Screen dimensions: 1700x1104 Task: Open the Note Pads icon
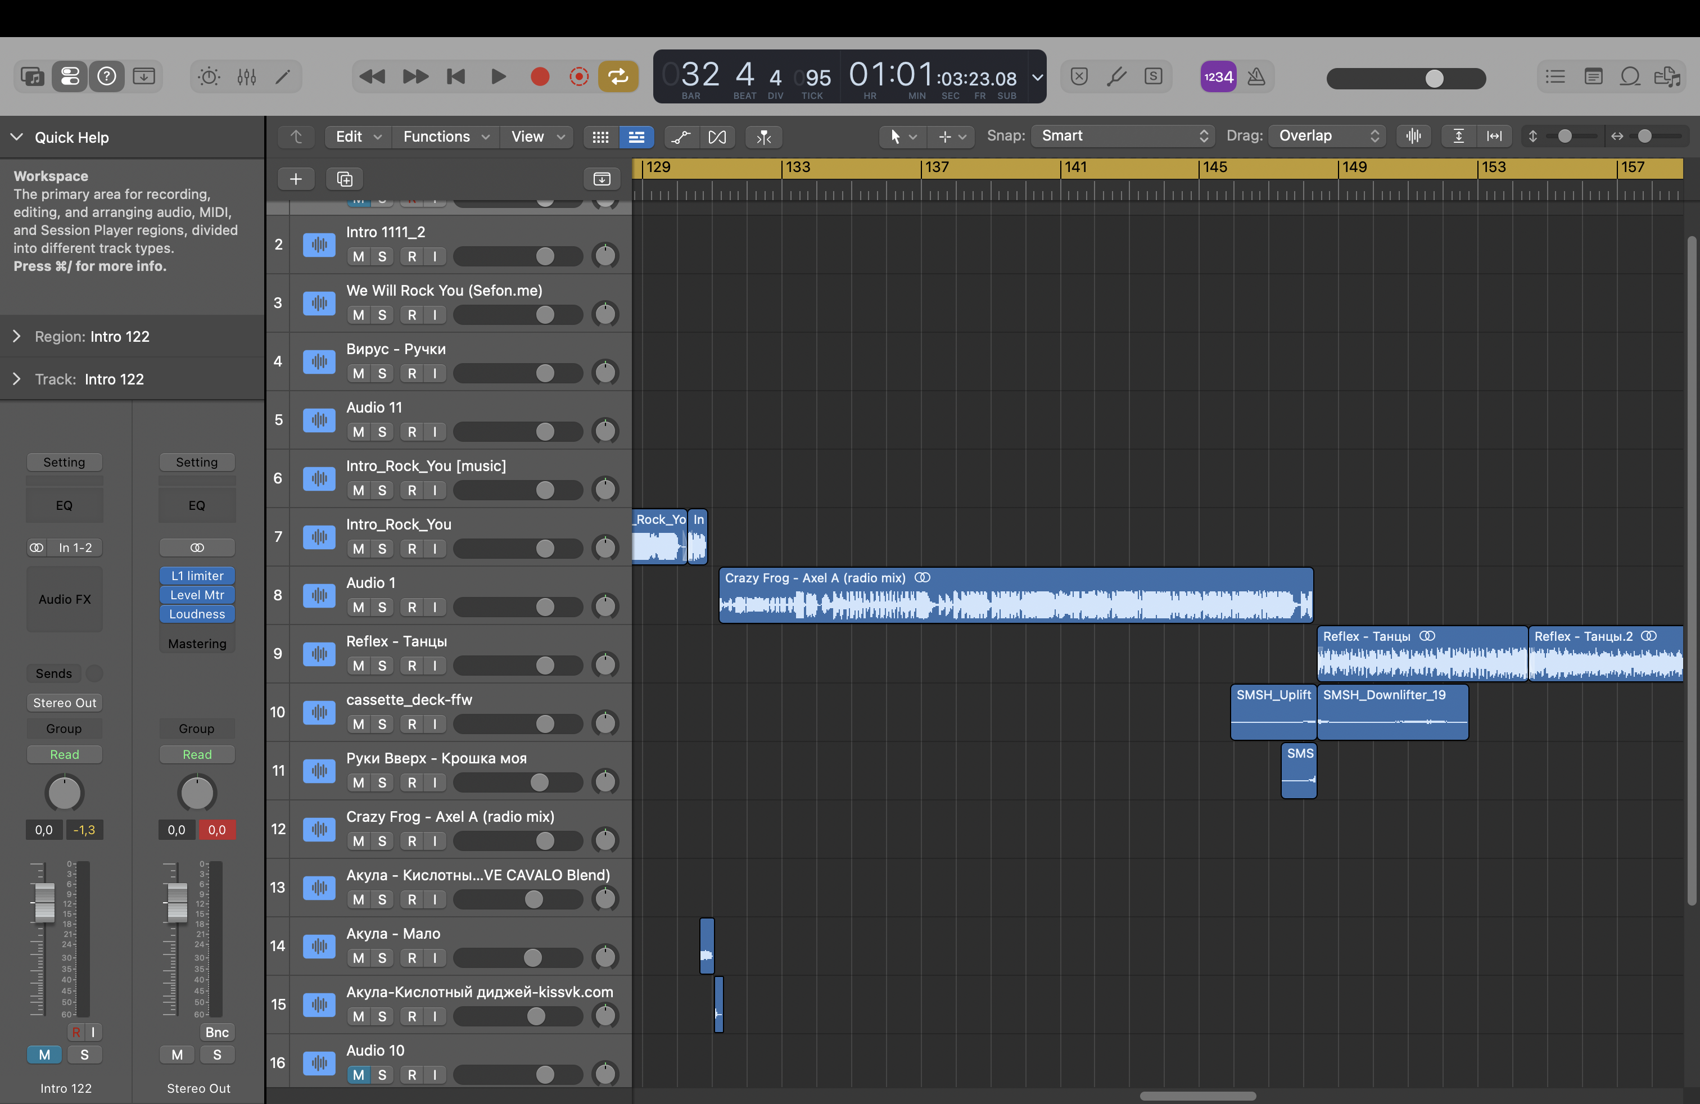tap(1593, 76)
